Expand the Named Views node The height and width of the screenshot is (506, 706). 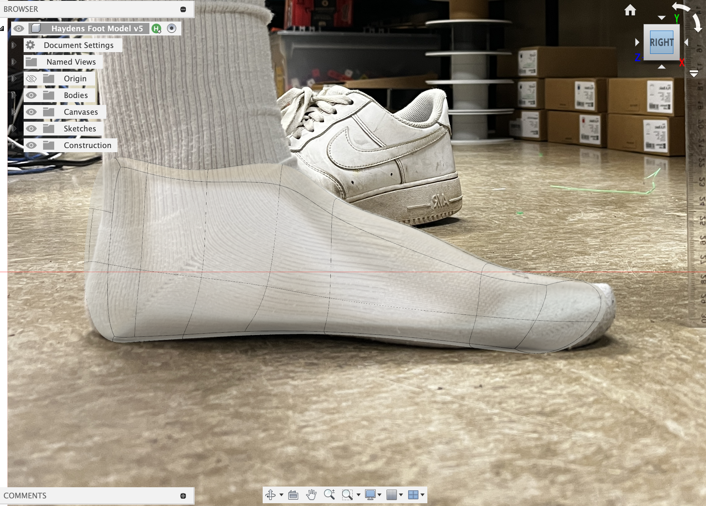[14, 62]
